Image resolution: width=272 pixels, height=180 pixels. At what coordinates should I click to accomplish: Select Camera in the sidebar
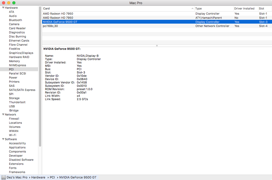click(x=14, y=24)
